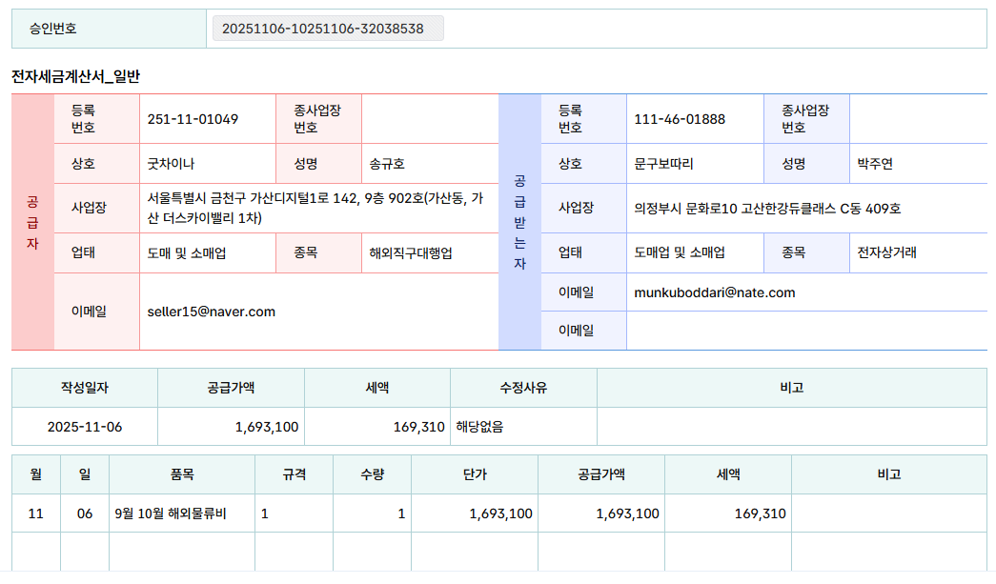
Task: Select recipient business item 전자상거래
Action: pyautogui.click(x=886, y=253)
